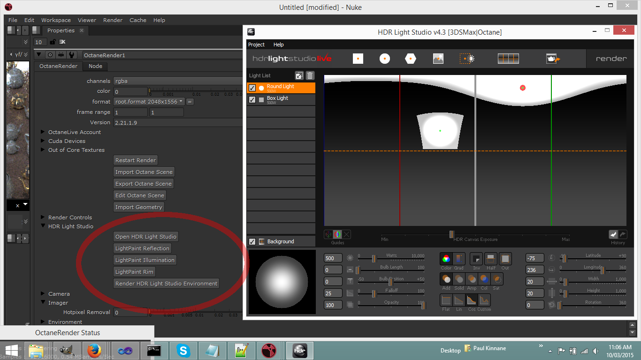641x360 pixels.
Task: Select the dashed-box sun light toolbar icon
Action: tap(467, 59)
